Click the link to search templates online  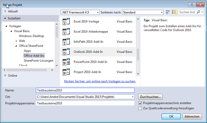click(x=100, y=81)
